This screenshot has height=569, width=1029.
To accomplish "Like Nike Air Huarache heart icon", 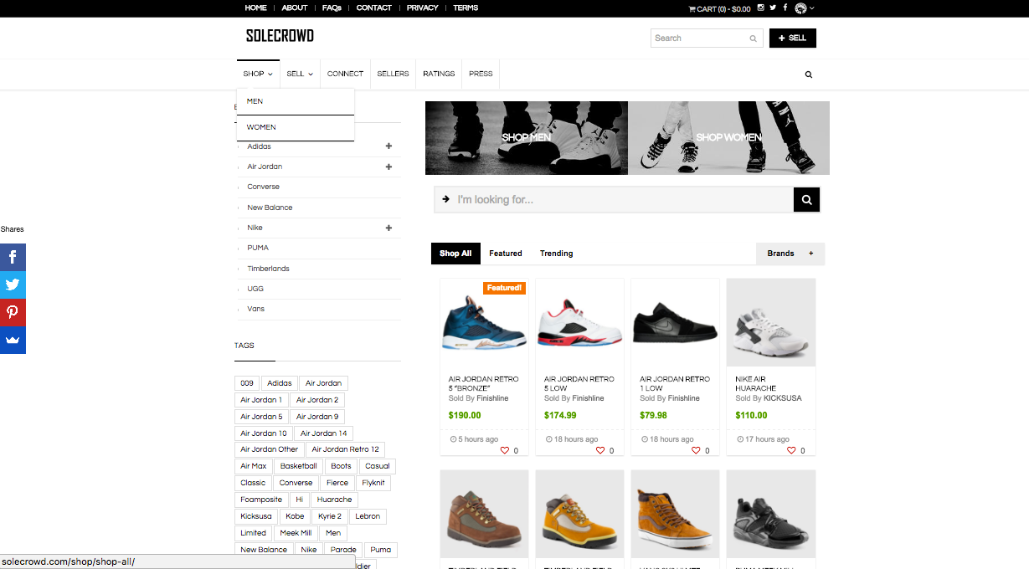I will click(791, 450).
